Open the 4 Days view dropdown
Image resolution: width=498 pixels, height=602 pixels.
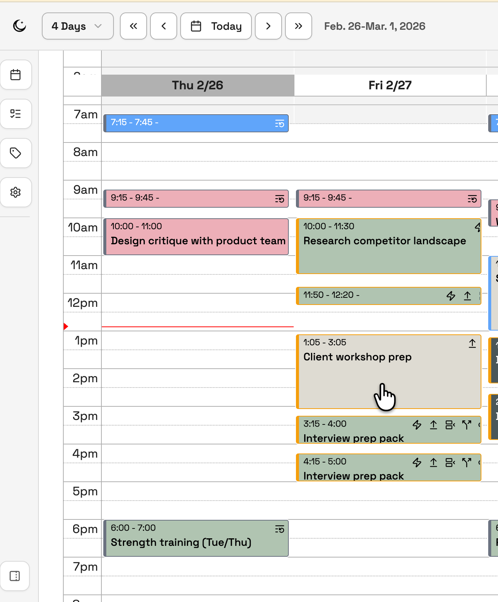point(78,26)
